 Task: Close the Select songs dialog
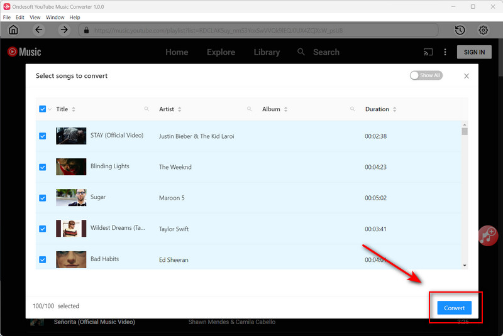point(467,76)
